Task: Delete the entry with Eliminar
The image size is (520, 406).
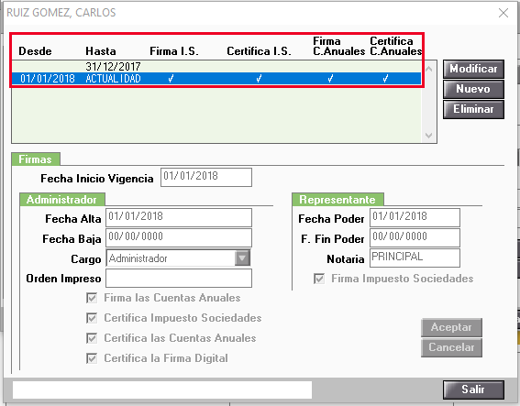Action: (473, 109)
